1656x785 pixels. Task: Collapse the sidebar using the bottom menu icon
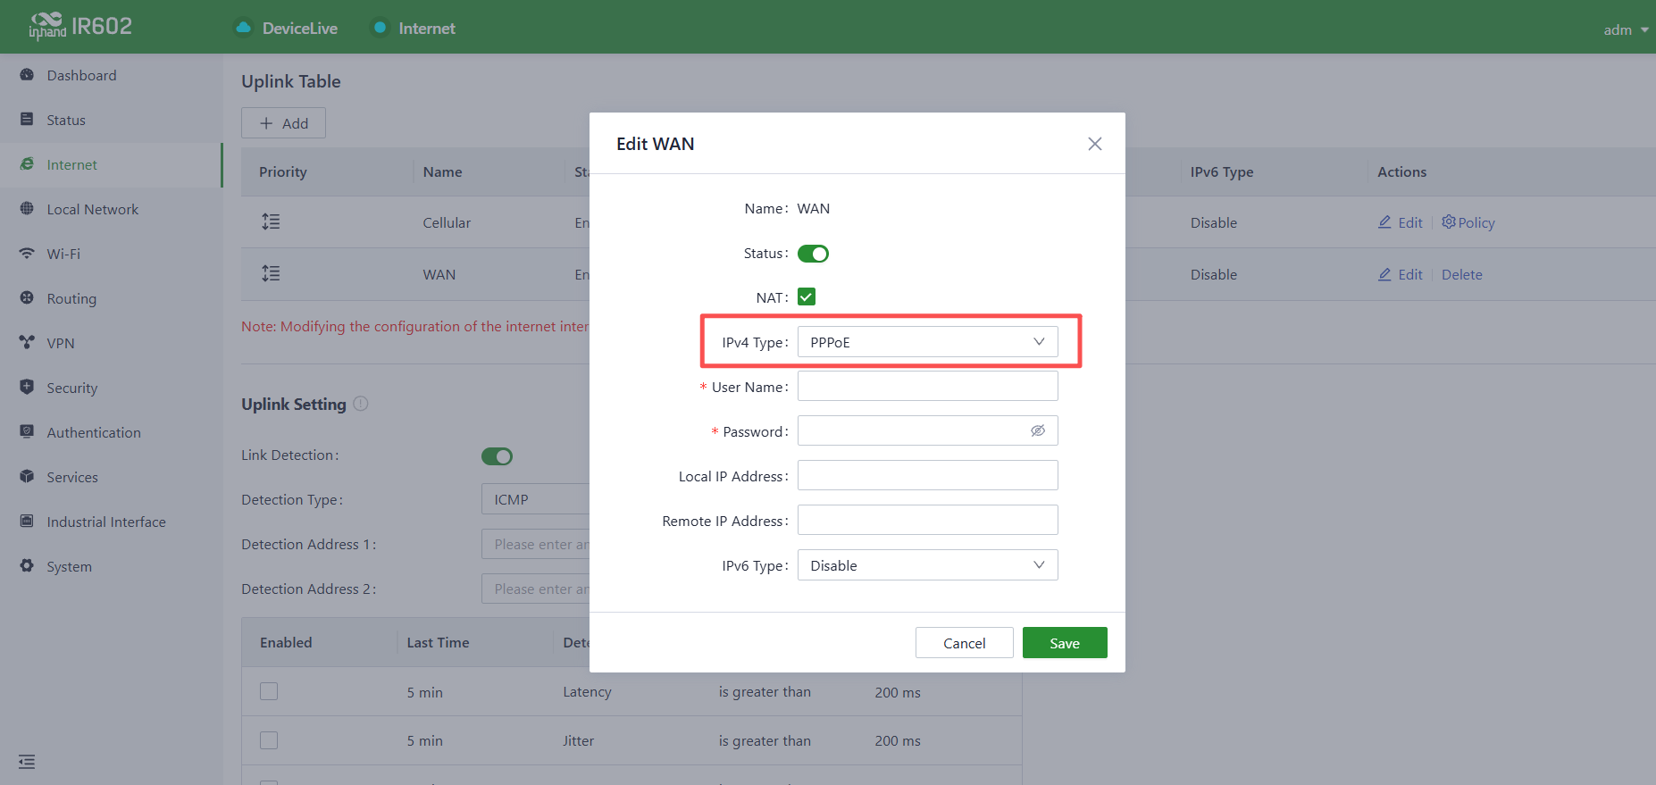27,762
